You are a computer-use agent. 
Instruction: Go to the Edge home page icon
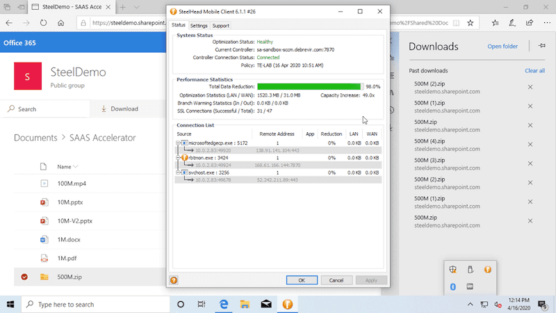pyautogui.click(x=61, y=23)
